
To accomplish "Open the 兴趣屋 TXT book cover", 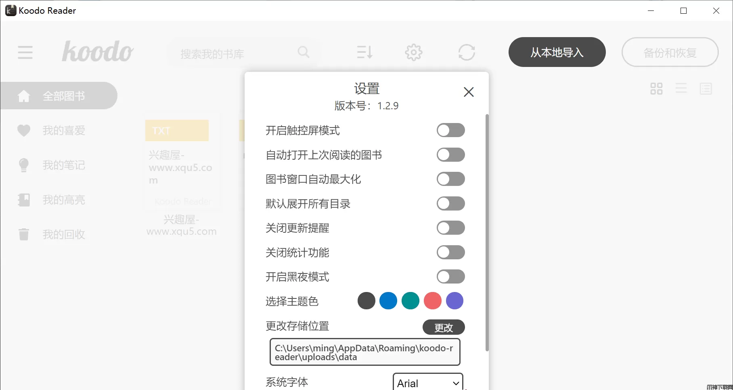I will [x=182, y=161].
